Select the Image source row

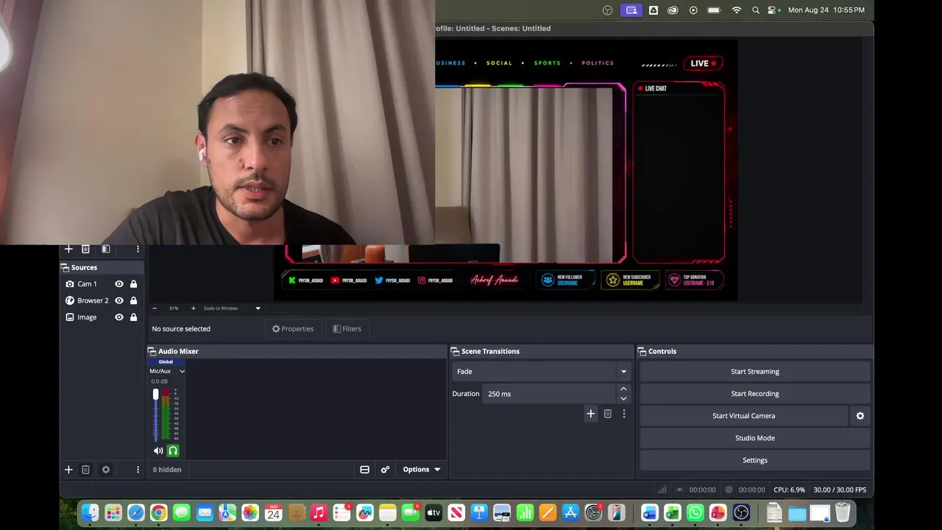102,317
